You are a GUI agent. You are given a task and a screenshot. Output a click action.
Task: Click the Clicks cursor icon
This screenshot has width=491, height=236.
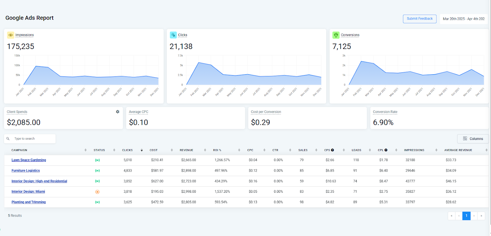173,35
